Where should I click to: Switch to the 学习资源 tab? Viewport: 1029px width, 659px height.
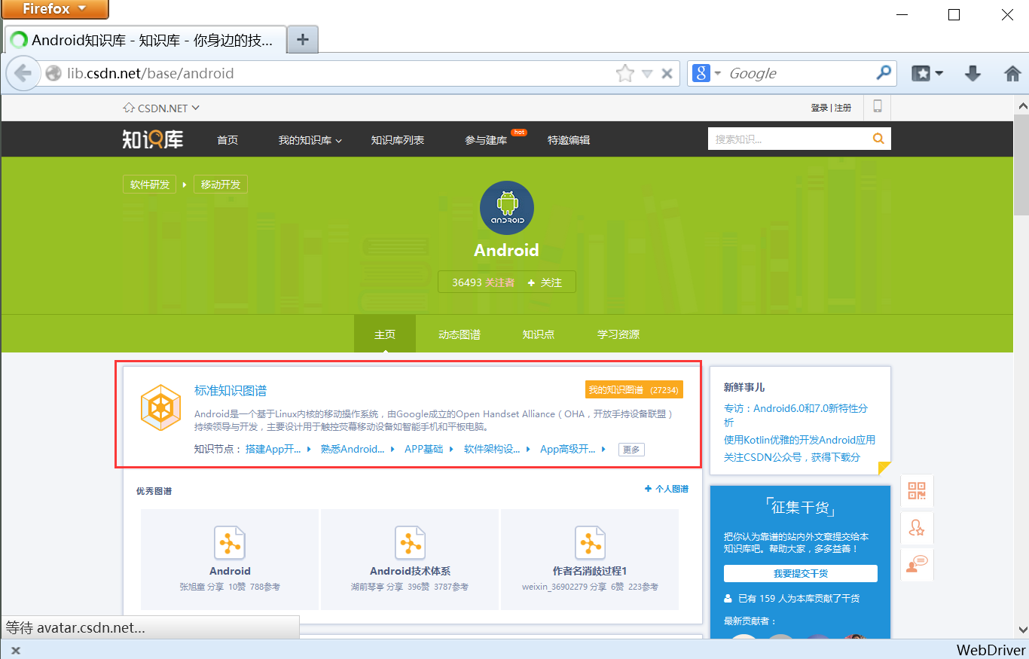[x=618, y=334]
